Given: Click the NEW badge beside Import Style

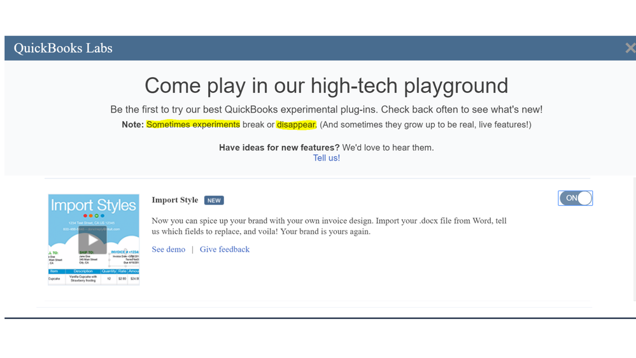Looking at the screenshot, I should [214, 200].
